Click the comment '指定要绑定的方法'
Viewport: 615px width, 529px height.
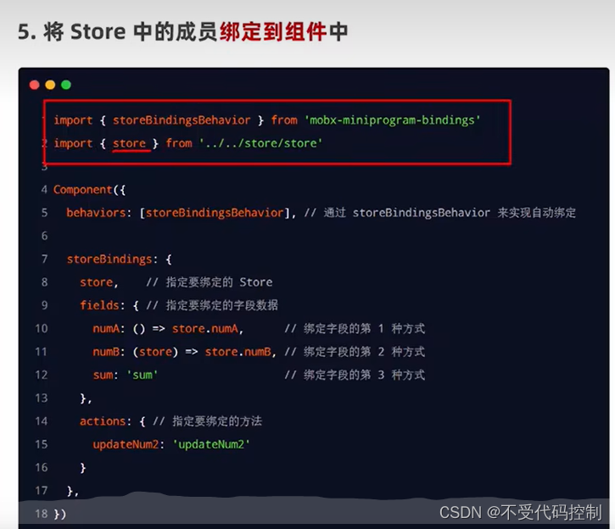[x=217, y=421]
